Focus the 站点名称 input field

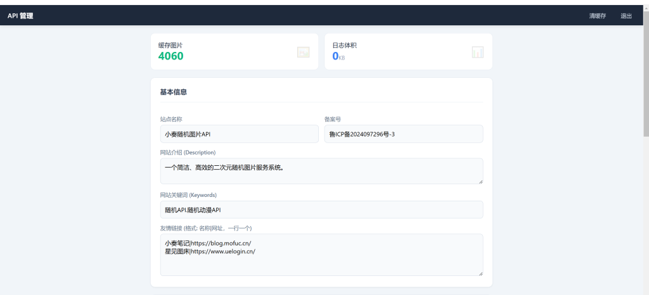click(239, 134)
